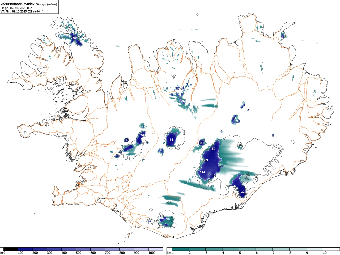
Task: Click the '76' visibility value label
Action: 142,135
